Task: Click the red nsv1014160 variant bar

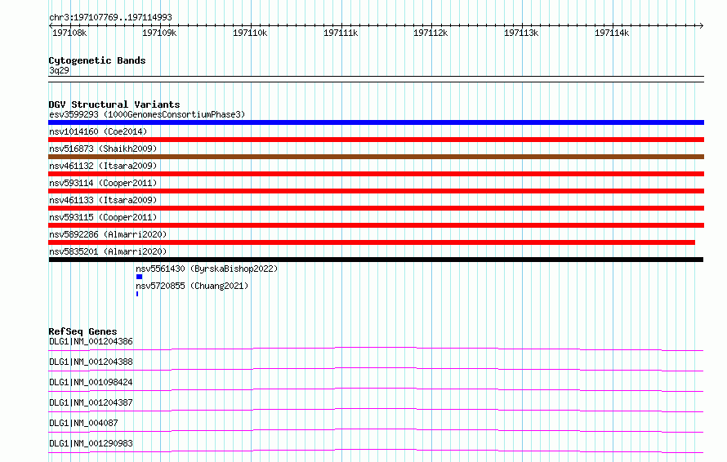Action: [x=376, y=140]
